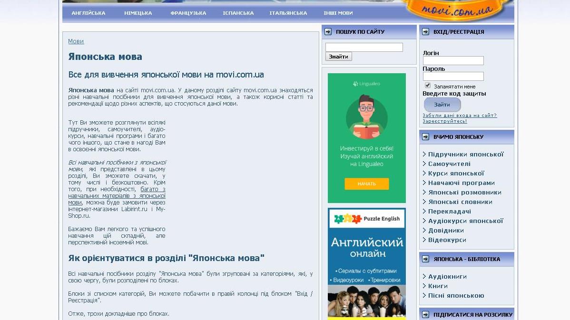Viewport: 570px width, 320px height.
Task: Select ФРАНЦУЗЬКА in the top navigation
Action: coord(188,13)
